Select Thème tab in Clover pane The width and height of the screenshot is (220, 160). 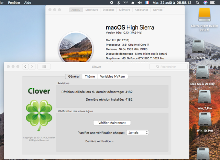tap(90, 76)
